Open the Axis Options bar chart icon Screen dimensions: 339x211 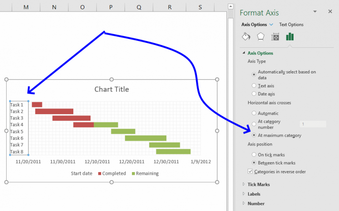290,37
